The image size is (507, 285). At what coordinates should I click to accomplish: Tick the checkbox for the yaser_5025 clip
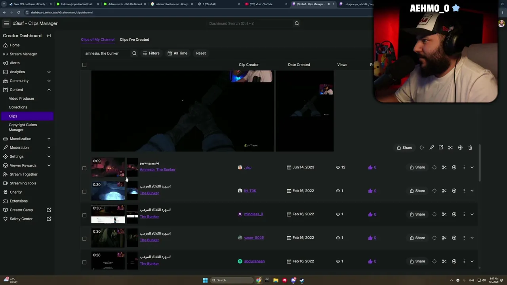click(x=84, y=239)
